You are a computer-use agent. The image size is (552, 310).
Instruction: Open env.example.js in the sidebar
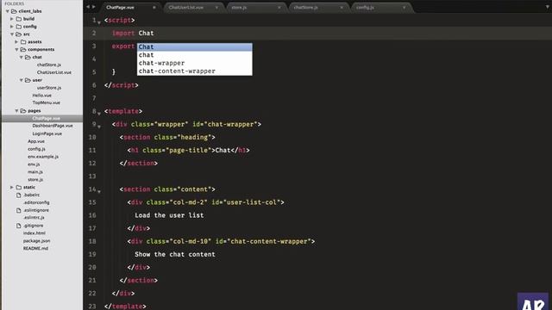[43, 157]
